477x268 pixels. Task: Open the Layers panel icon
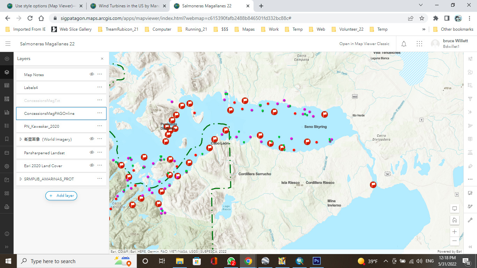pos(6,72)
